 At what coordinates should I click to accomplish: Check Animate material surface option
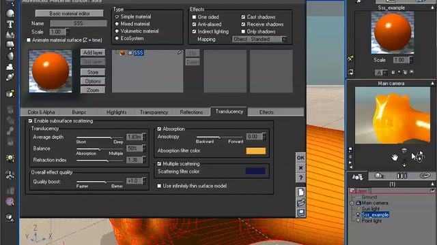click(29, 40)
